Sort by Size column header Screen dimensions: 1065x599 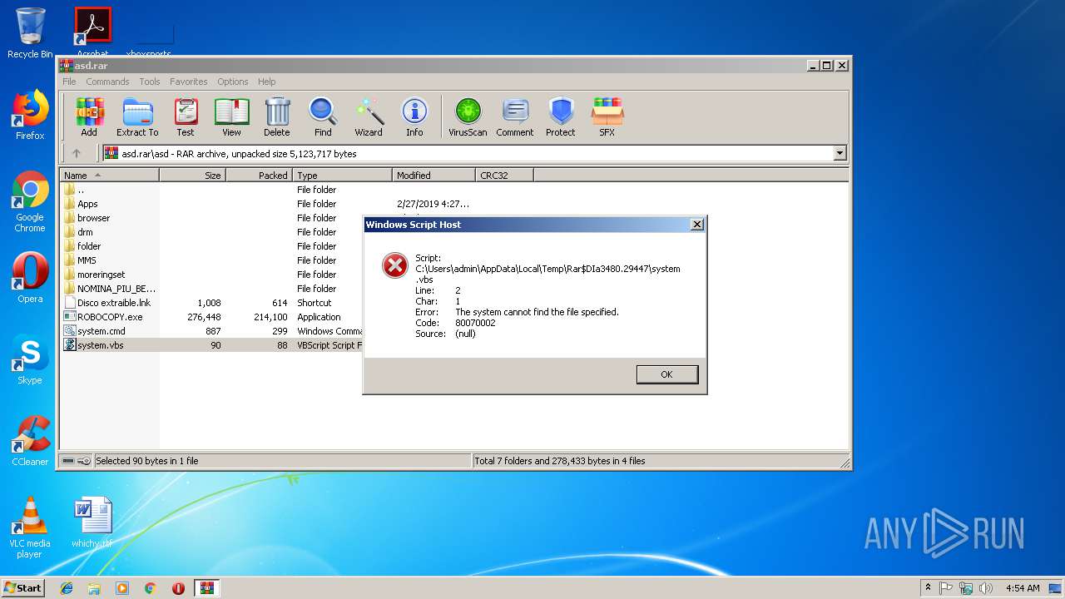(x=192, y=176)
